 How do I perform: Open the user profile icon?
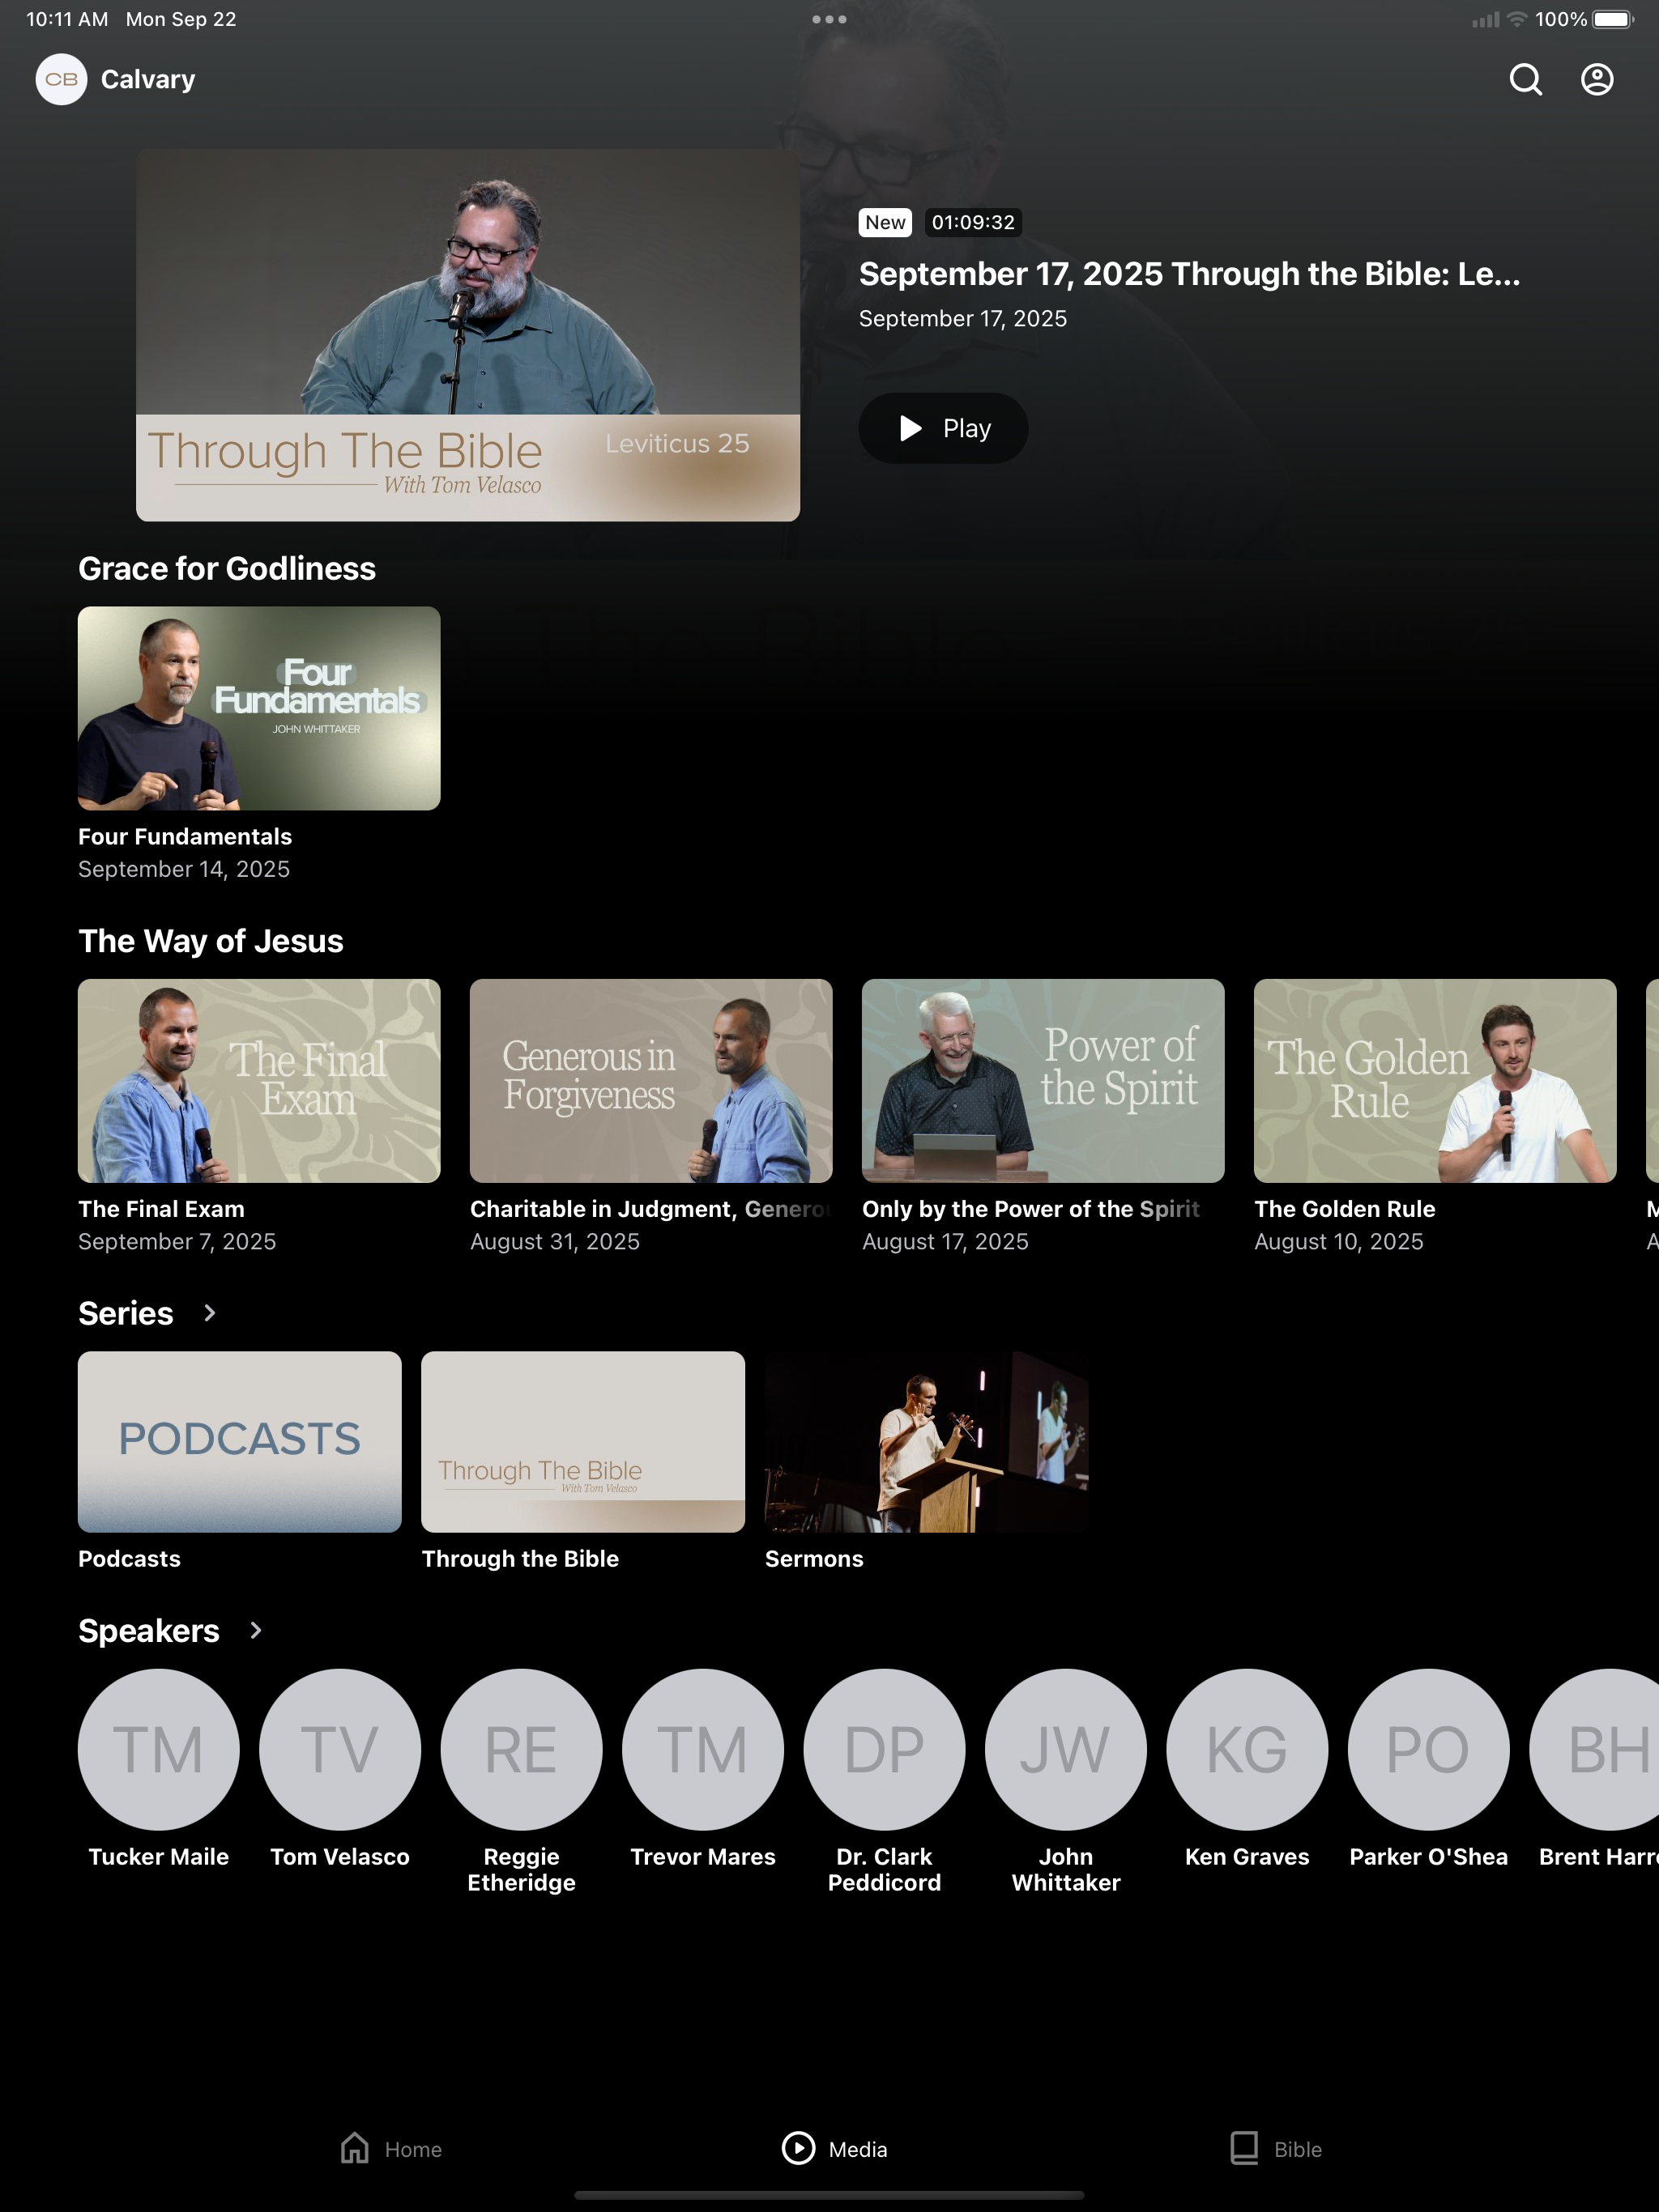tap(1597, 79)
